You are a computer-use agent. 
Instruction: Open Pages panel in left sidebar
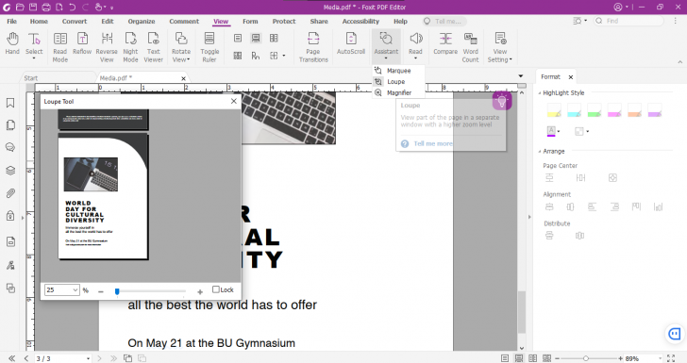[x=10, y=125]
